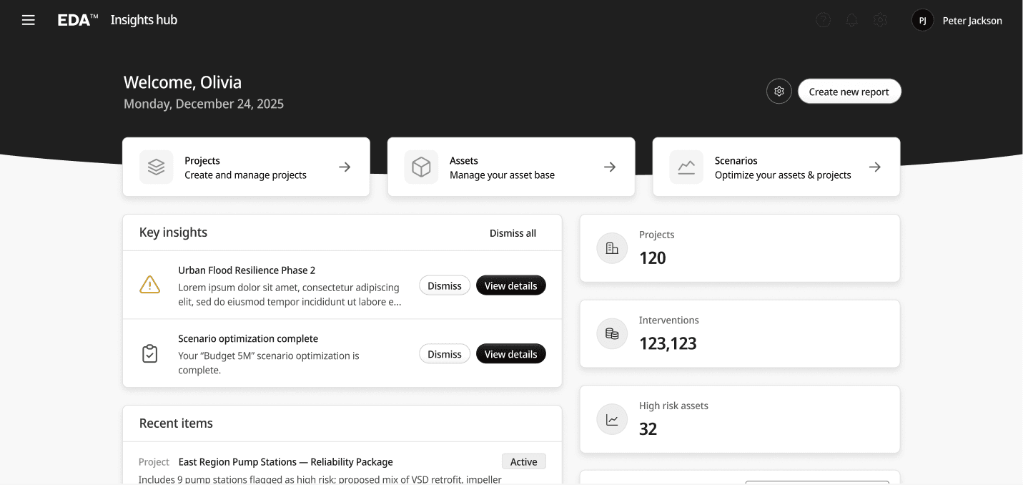View details for Urban Flood Resilience Phase 2
The image size is (1023, 485).
pos(511,285)
